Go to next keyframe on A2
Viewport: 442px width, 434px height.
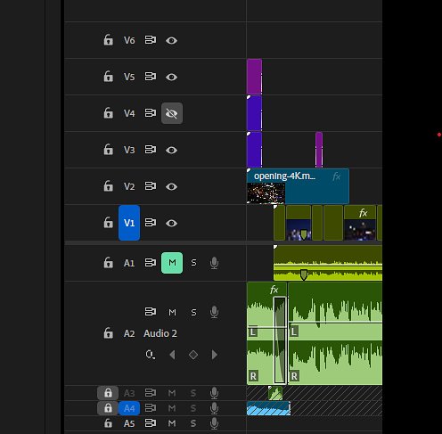(x=214, y=355)
